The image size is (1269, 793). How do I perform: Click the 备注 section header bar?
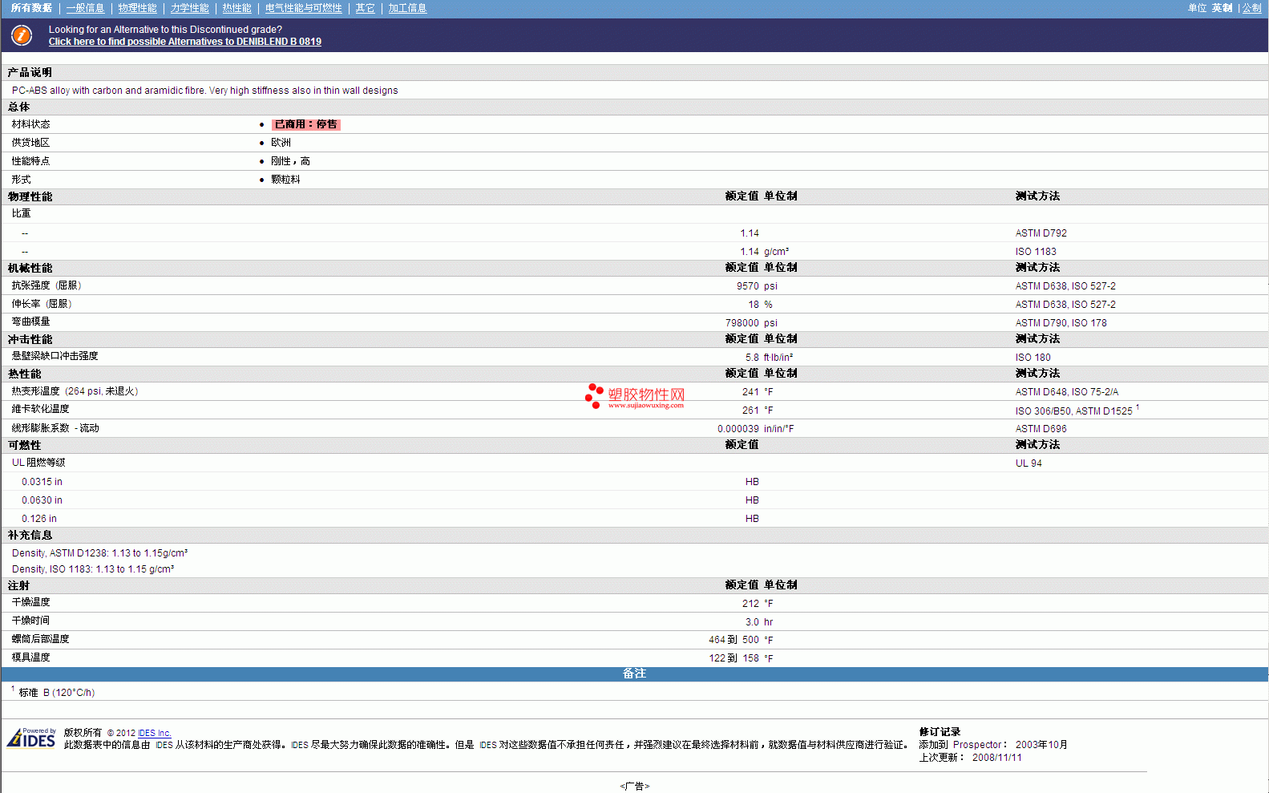click(634, 674)
